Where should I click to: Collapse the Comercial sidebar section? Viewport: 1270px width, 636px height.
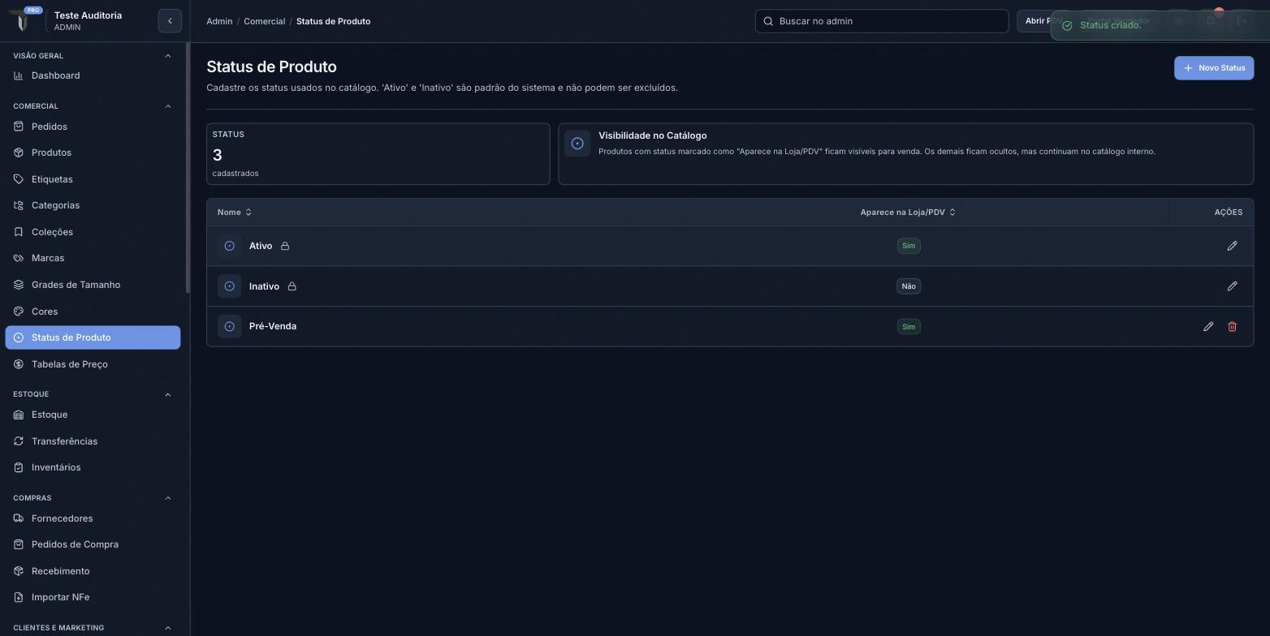pyautogui.click(x=168, y=106)
